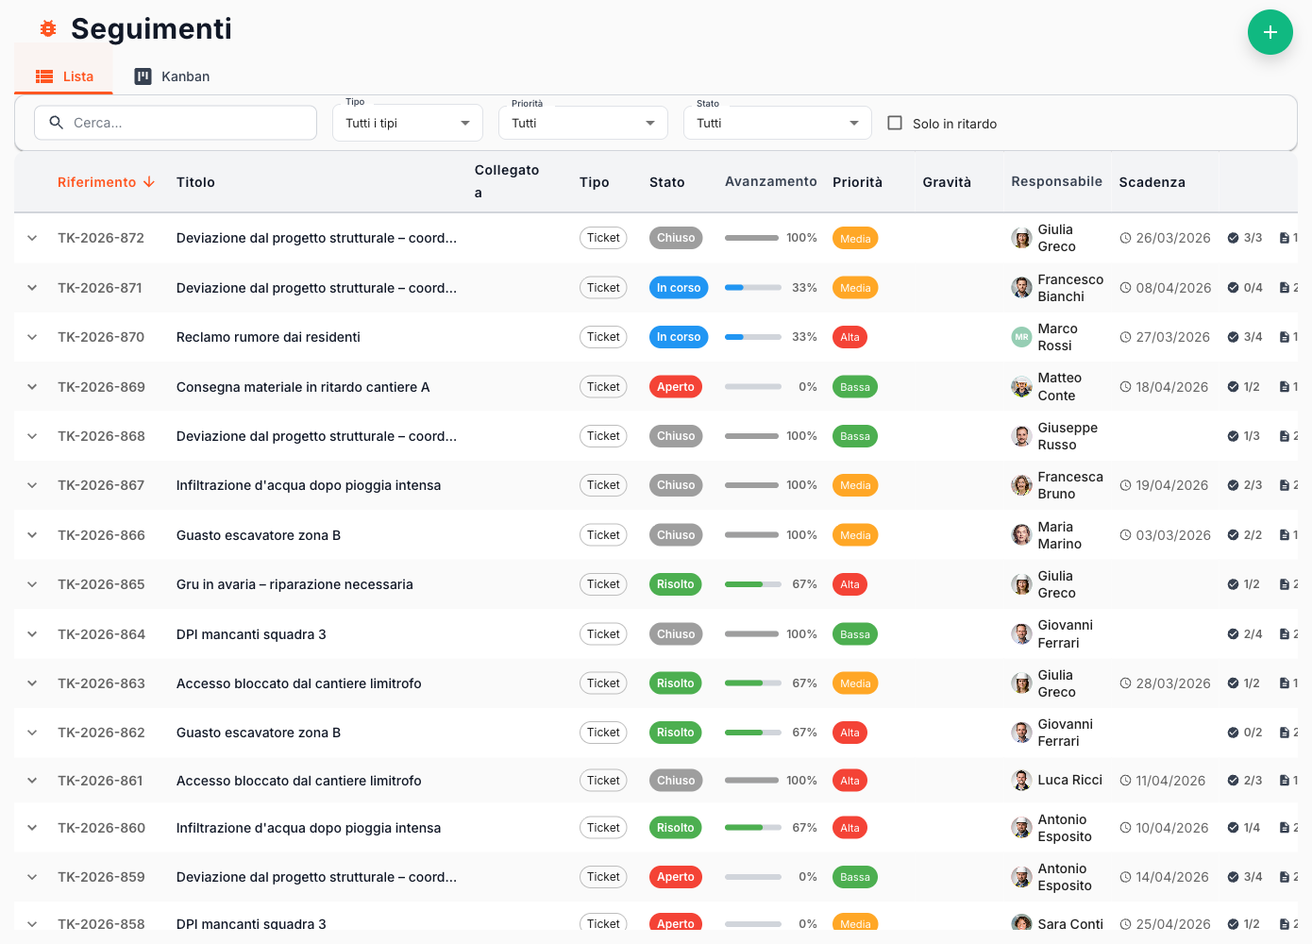Click the sort arrow next to Riferimento

[x=149, y=182]
